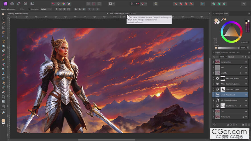Click the primary color swatch below the tools

[x=3, y=120]
